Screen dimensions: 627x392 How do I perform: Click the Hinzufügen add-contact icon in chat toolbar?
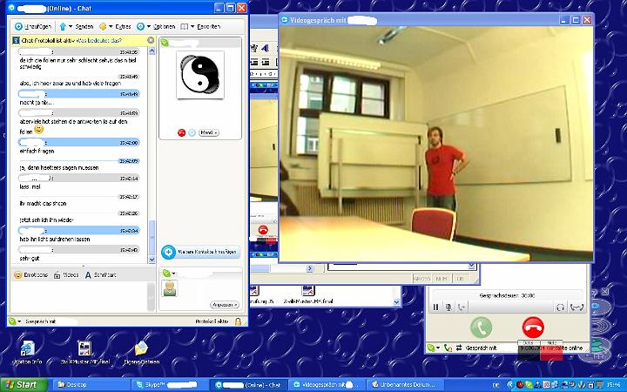(18, 27)
